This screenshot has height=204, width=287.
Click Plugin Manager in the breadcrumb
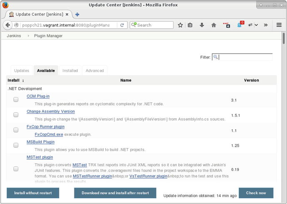(x=48, y=36)
